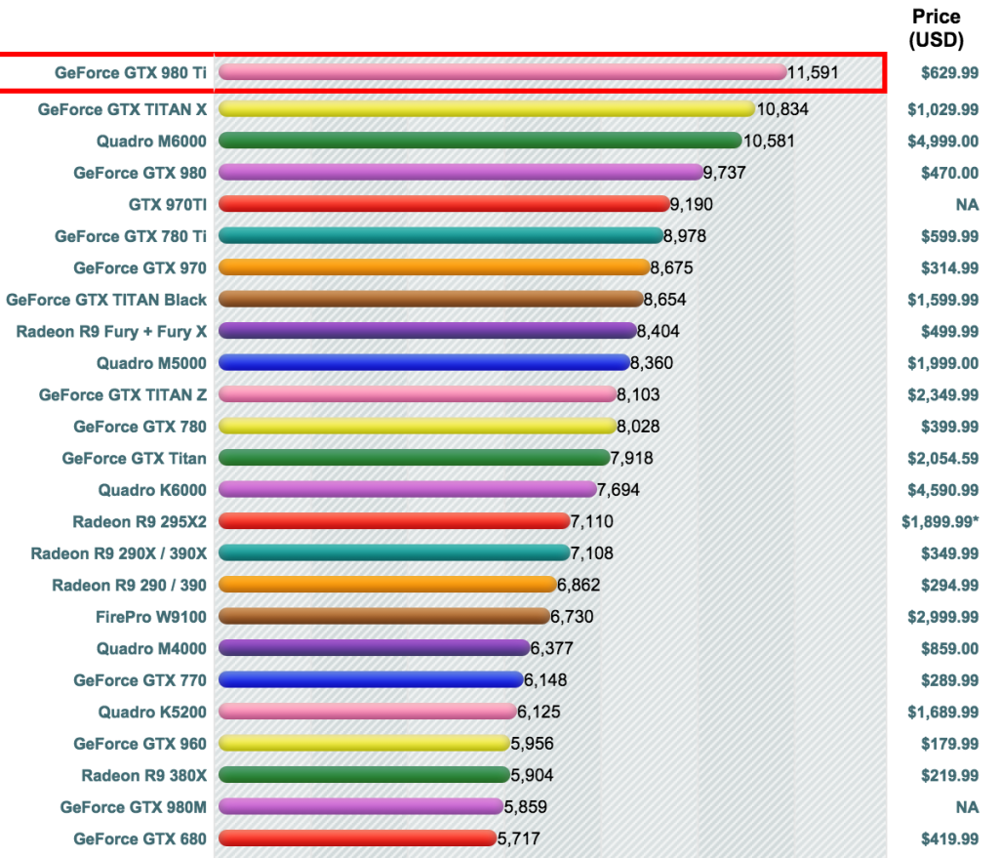Select the Quadro K6000 label

pos(152,490)
